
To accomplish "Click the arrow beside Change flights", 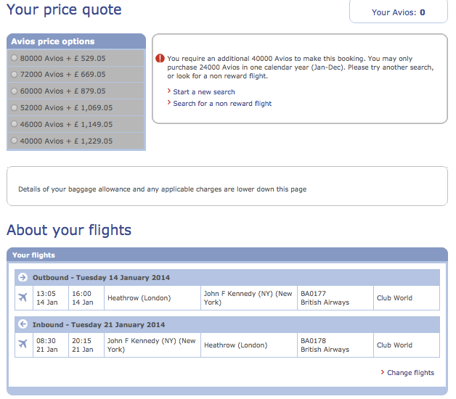I will (x=383, y=373).
